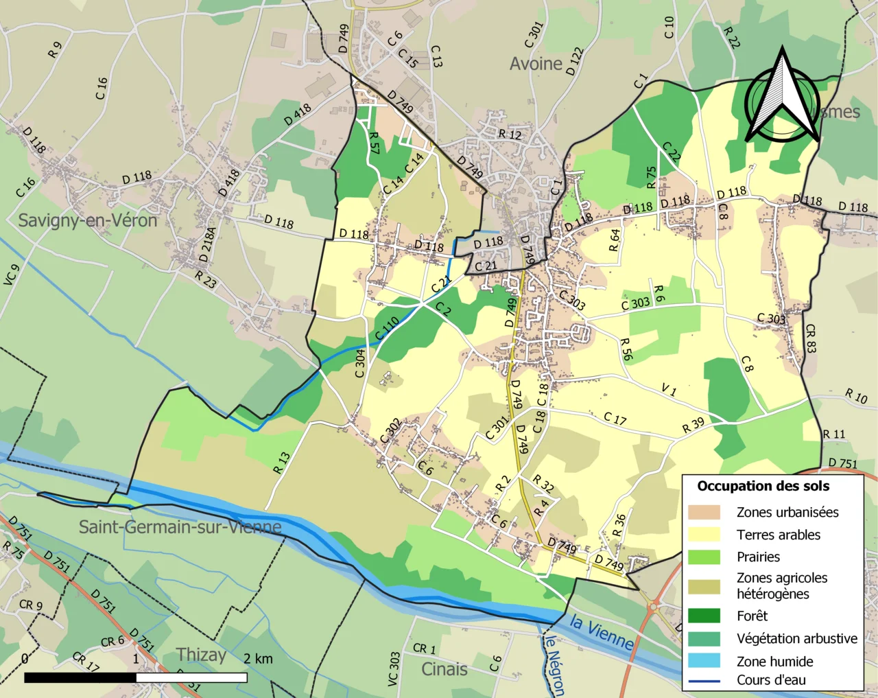This screenshot has width=878, height=698.
Task: Click the Cours d'eau blue line symbol in legend
Action: point(704,681)
